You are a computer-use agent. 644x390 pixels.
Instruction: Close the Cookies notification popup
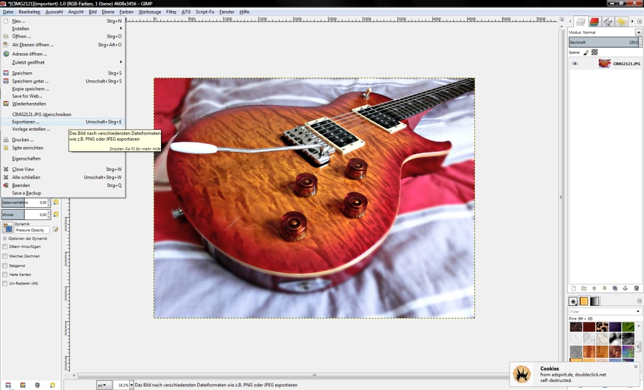636,367
